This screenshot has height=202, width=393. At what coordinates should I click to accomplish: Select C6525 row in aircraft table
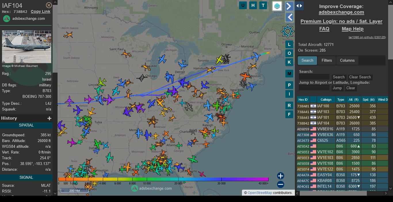[342, 141]
